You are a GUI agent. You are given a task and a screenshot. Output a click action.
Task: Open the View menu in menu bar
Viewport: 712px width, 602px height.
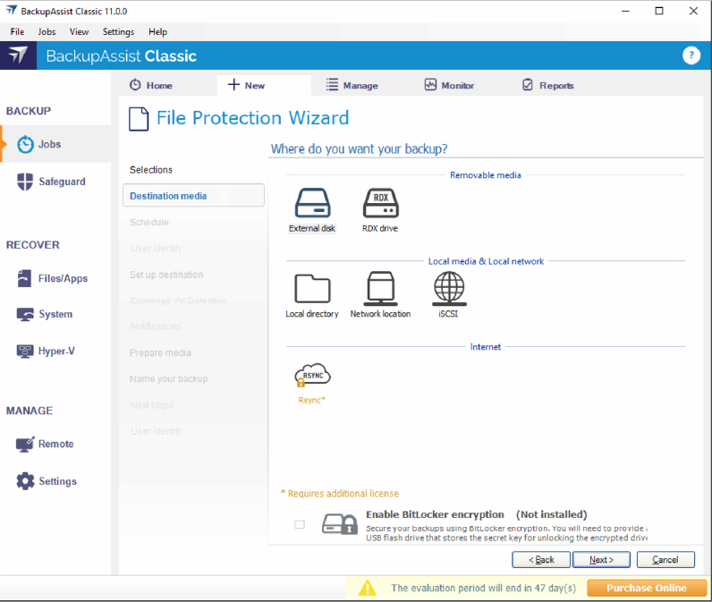pos(79,31)
